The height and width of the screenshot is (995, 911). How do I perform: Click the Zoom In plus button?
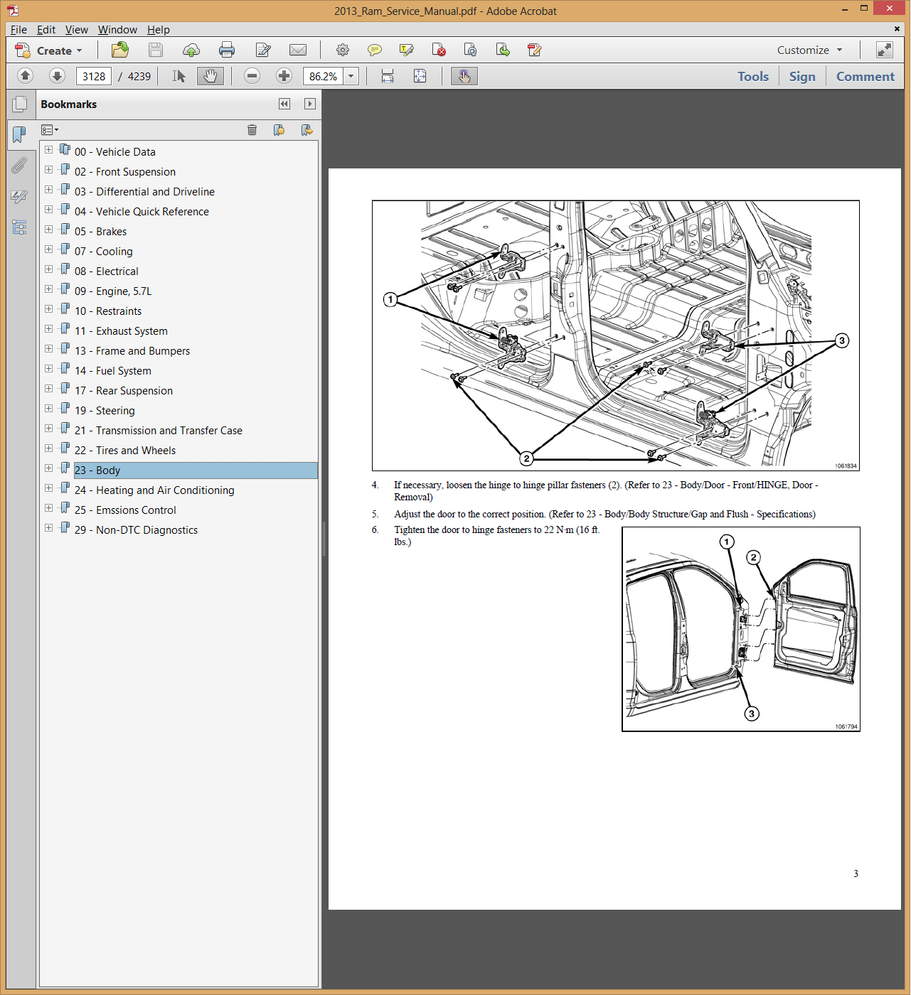pyautogui.click(x=284, y=76)
